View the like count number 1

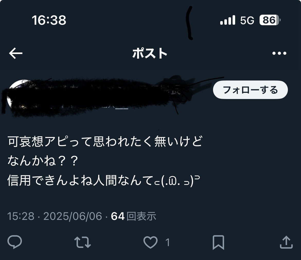click(167, 242)
